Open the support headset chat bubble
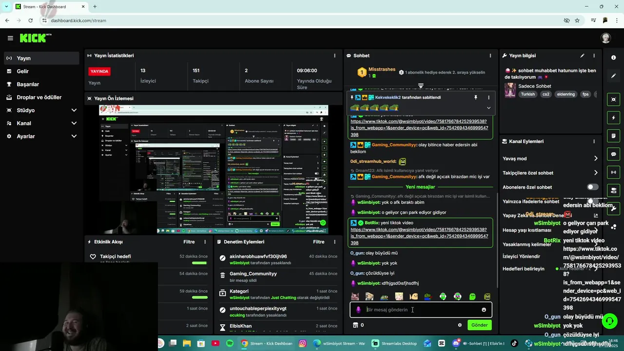 tap(609, 321)
